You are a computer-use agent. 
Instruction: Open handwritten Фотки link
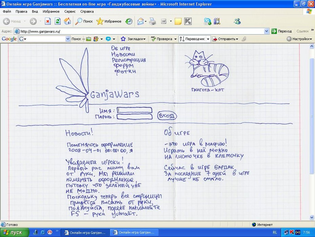125,72
